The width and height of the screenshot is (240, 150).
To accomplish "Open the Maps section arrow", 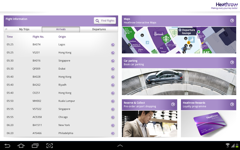I will tap(232, 20).
